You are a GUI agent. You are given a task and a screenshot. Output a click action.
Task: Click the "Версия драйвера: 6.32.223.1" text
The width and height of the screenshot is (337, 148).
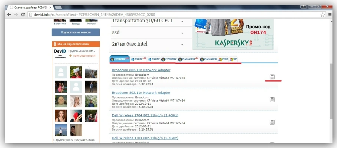[132, 84]
